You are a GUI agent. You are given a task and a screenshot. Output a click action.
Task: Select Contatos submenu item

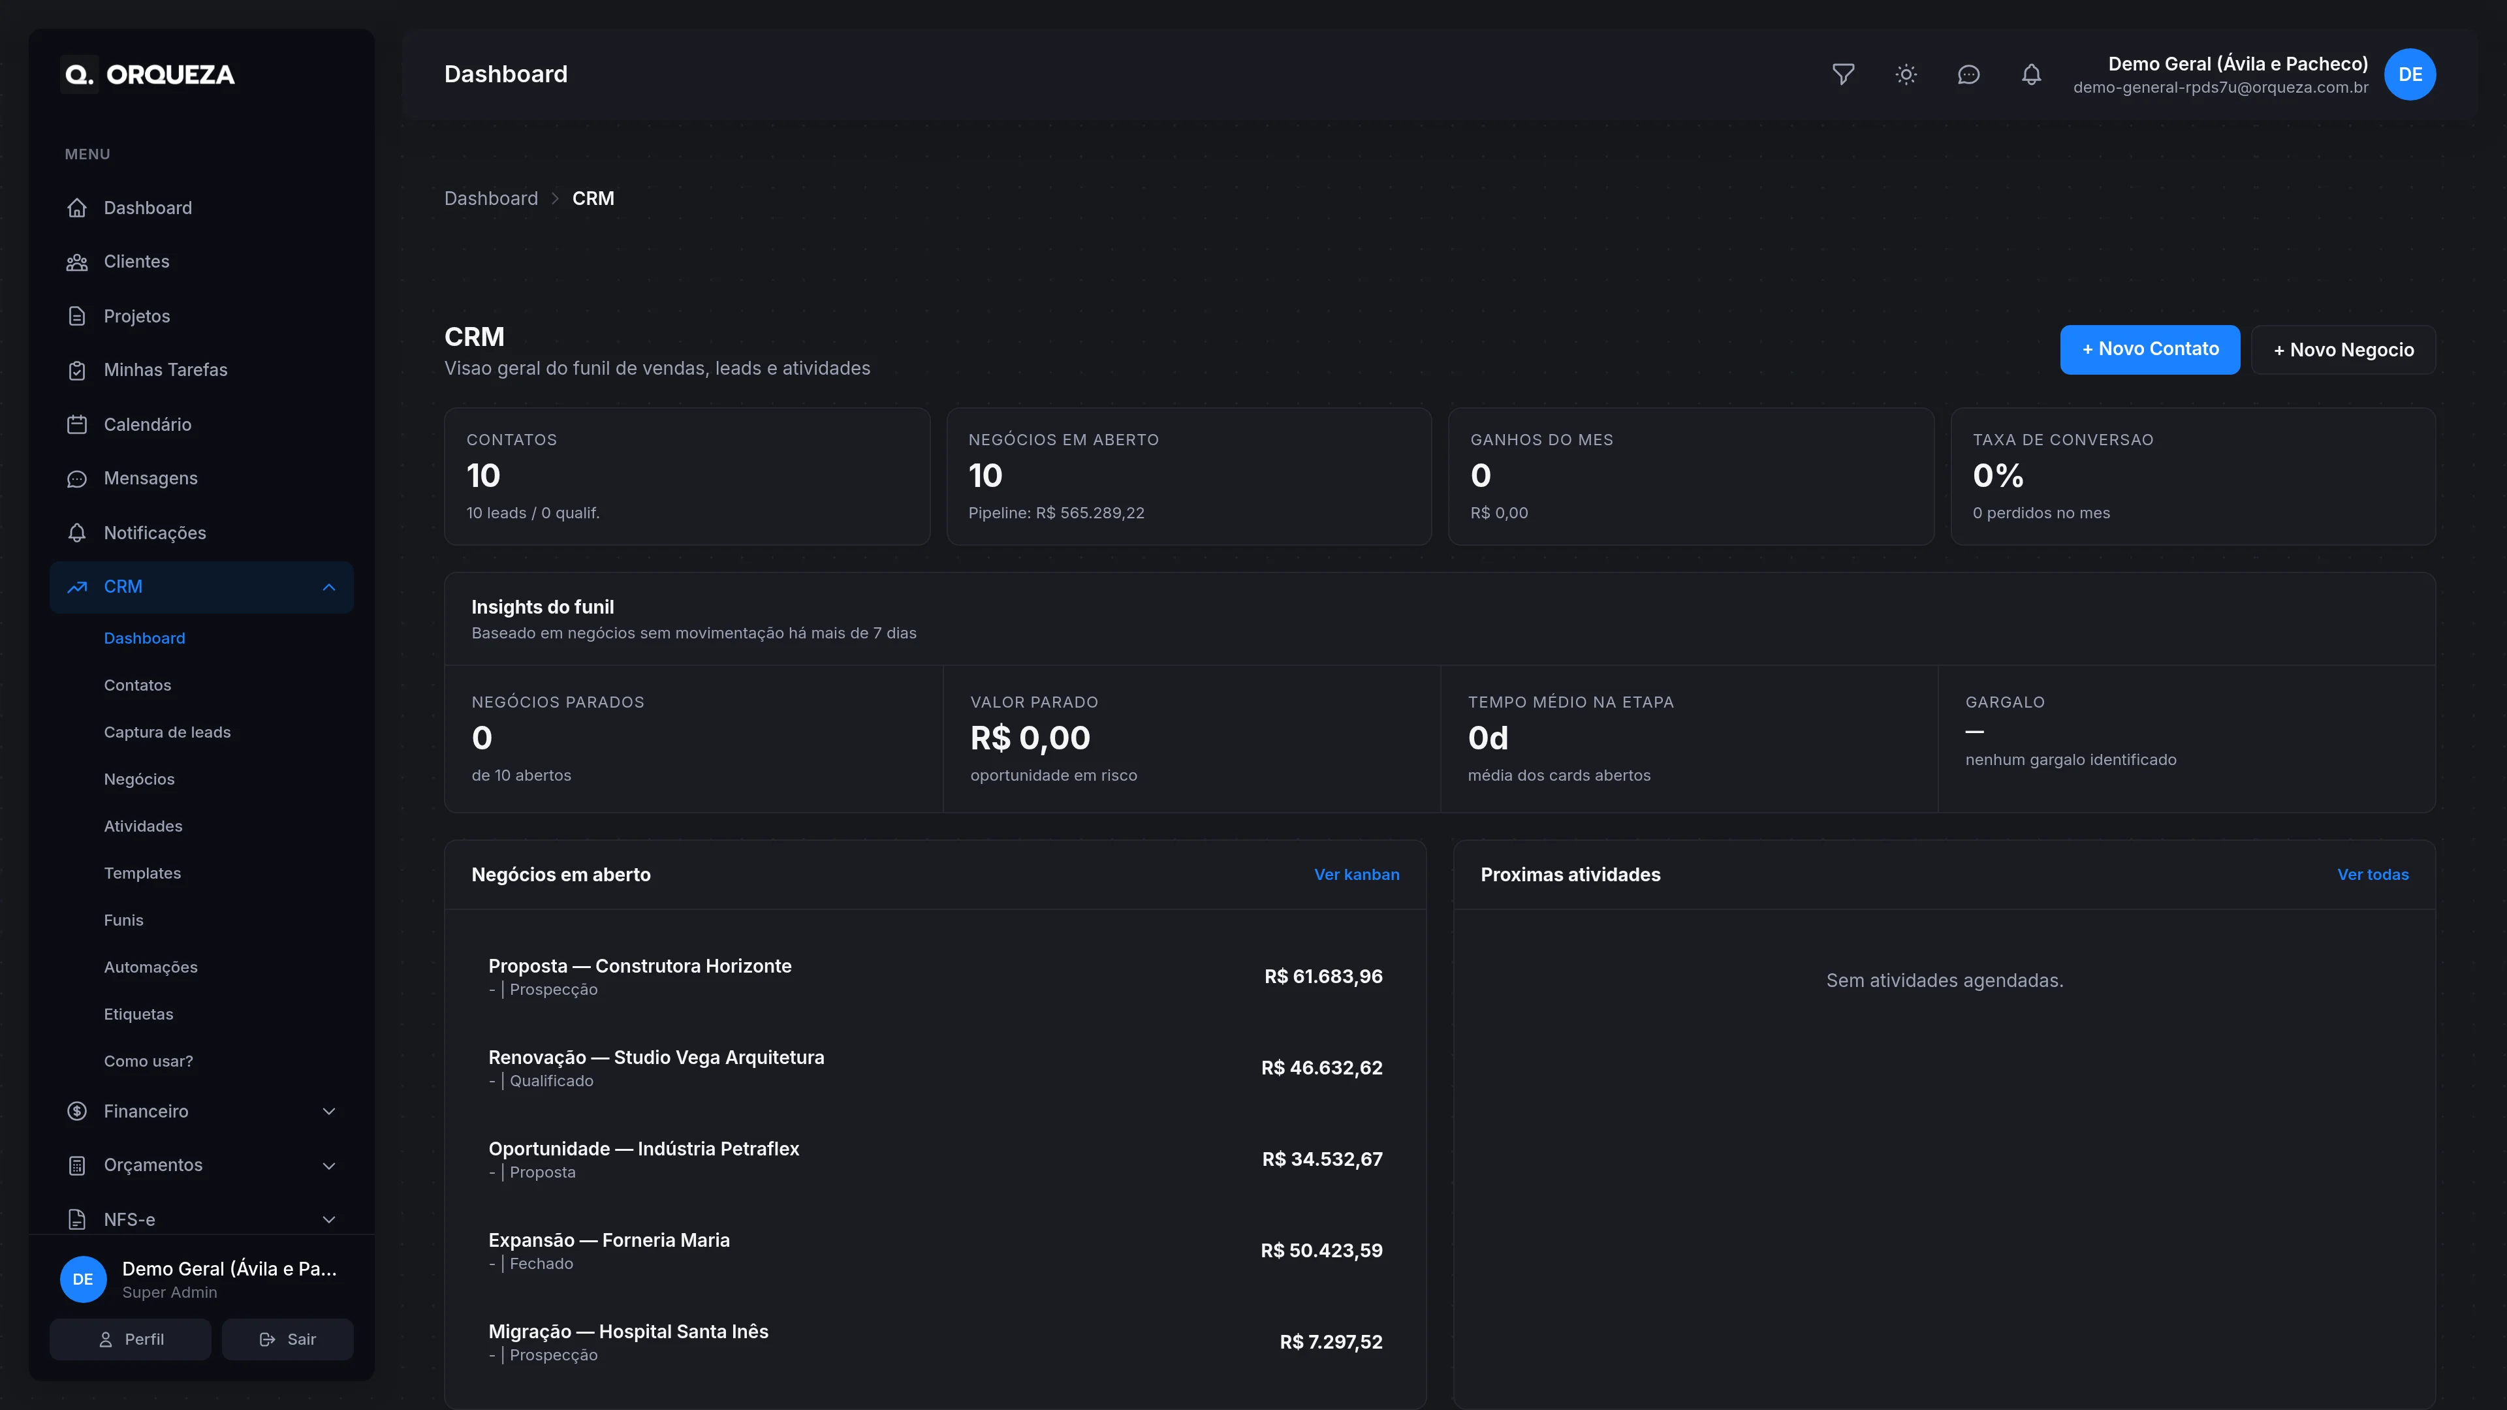tap(137, 685)
